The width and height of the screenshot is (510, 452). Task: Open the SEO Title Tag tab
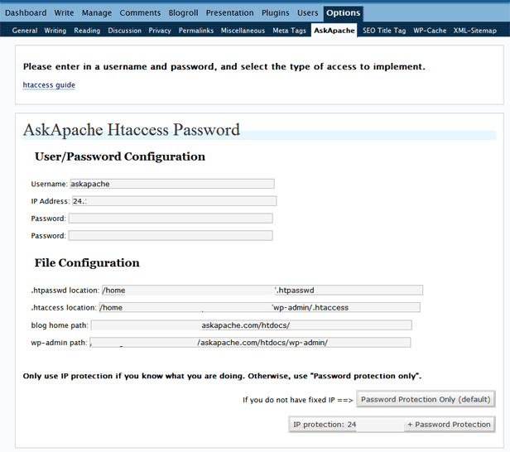coord(384,31)
